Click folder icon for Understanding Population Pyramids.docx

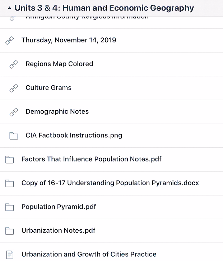pyautogui.click(x=9, y=183)
